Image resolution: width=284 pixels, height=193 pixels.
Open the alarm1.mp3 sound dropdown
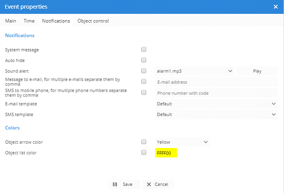pyautogui.click(x=194, y=71)
